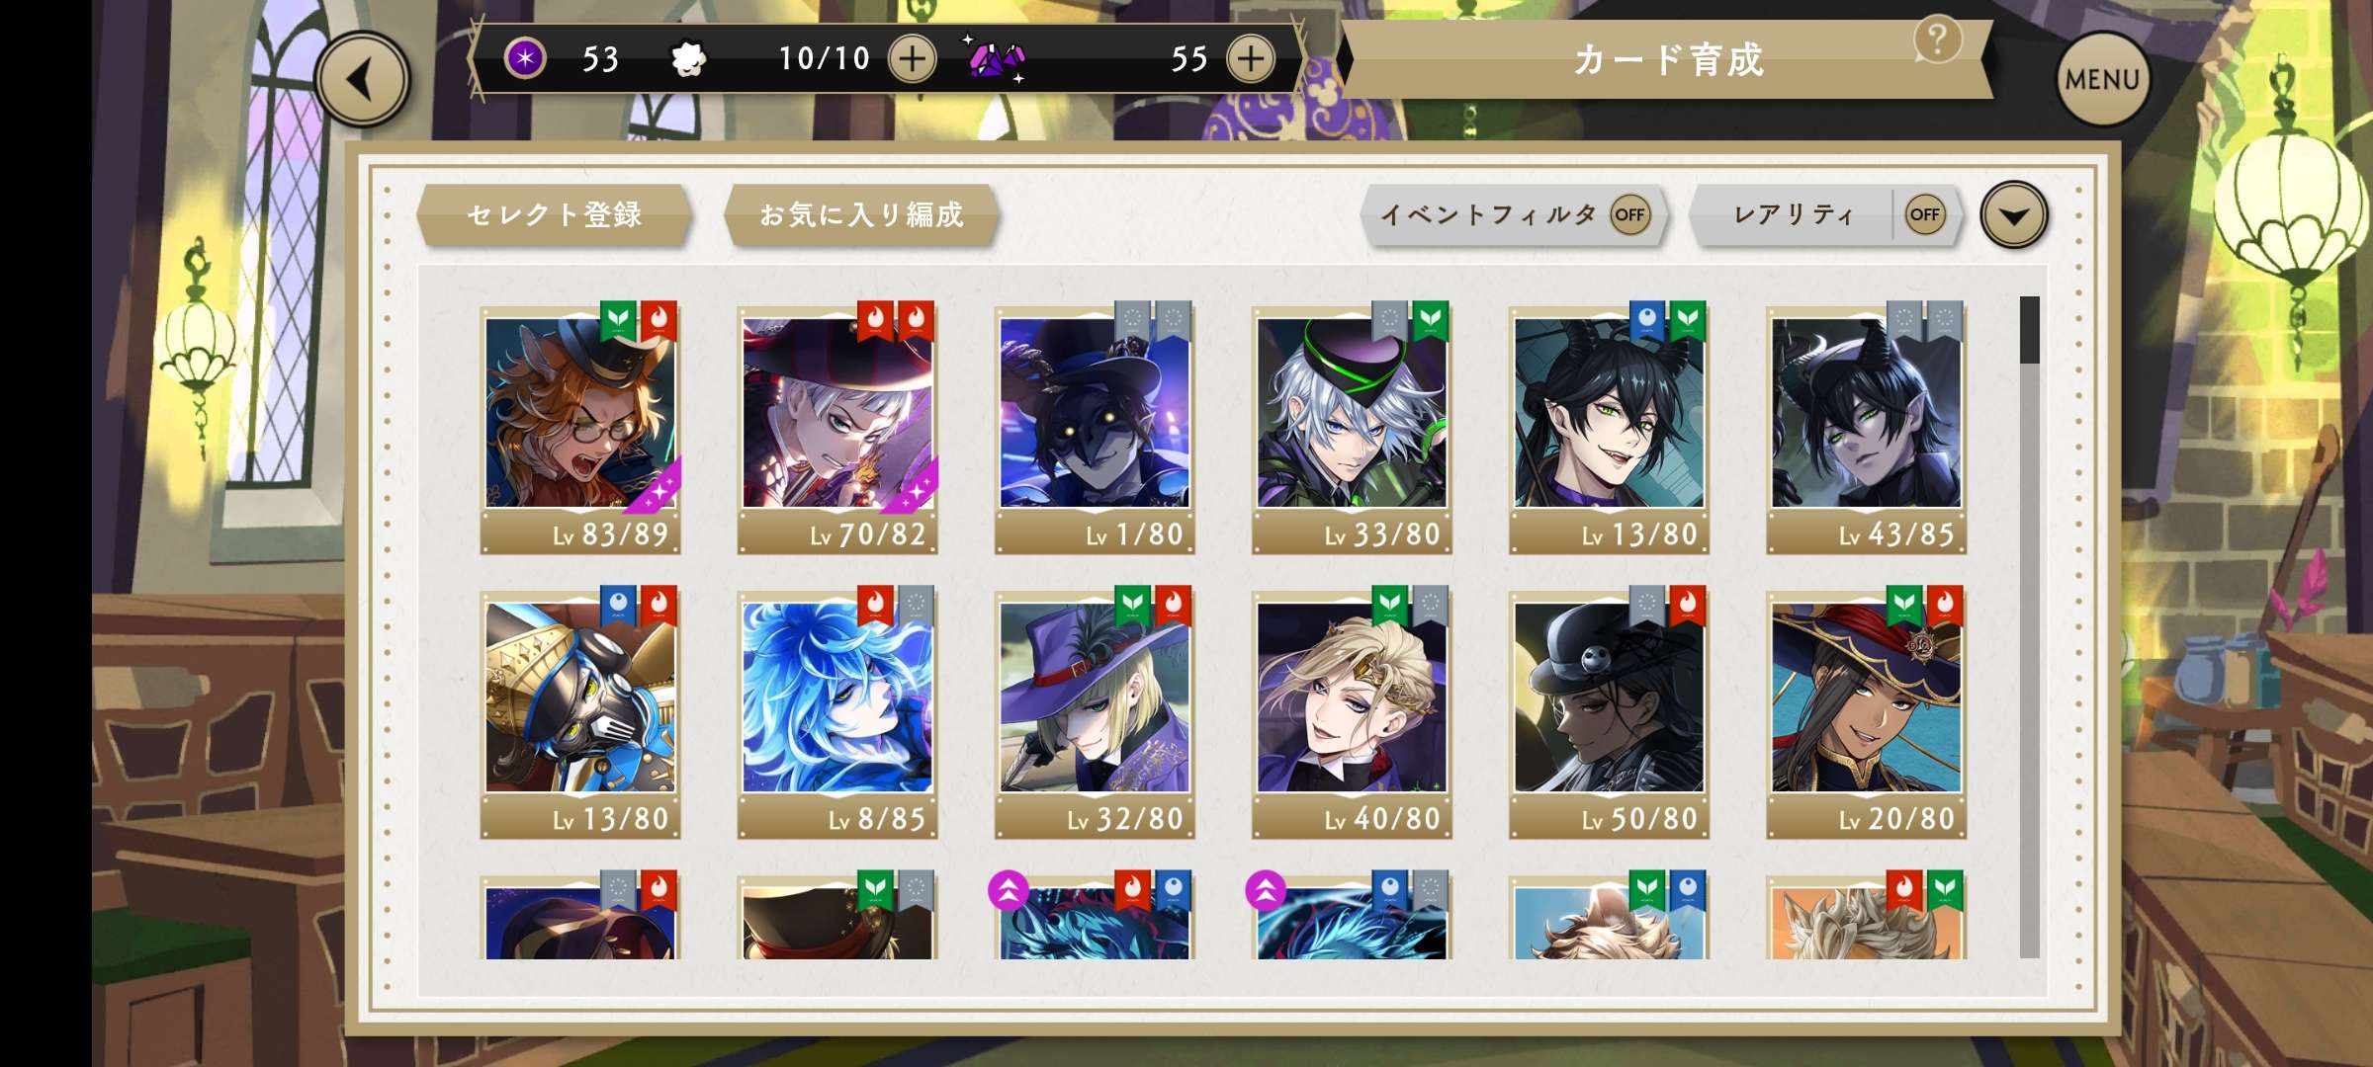Pick the Lv 8/85 blue-haired card
This screenshot has width=2373, height=1067.
click(x=837, y=713)
